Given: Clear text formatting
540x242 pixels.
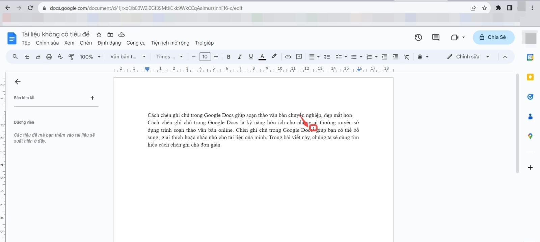Looking at the screenshot, I should pyautogui.click(x=406, y=57).
